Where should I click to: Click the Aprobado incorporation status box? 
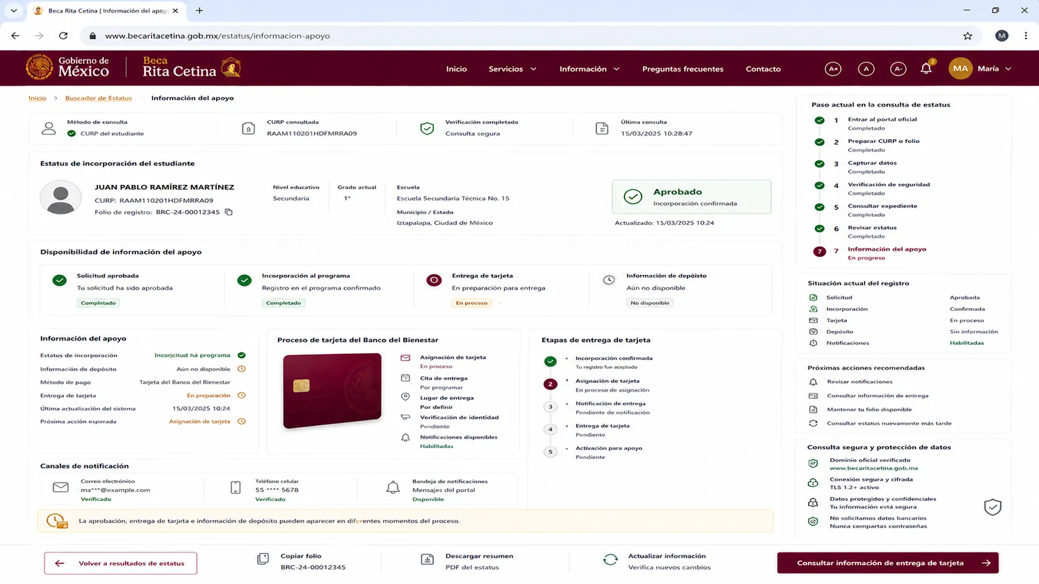692,197
